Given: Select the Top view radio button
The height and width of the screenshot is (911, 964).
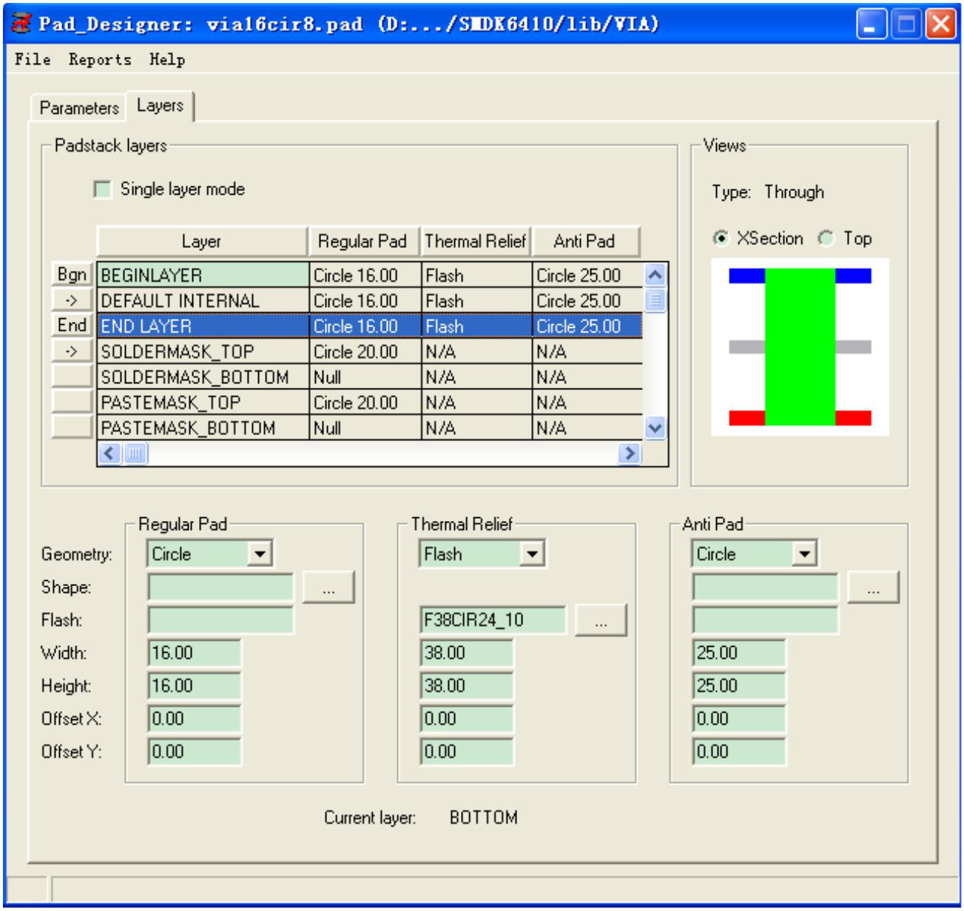Looking at the screenshot, I should (x=826, y=238).
